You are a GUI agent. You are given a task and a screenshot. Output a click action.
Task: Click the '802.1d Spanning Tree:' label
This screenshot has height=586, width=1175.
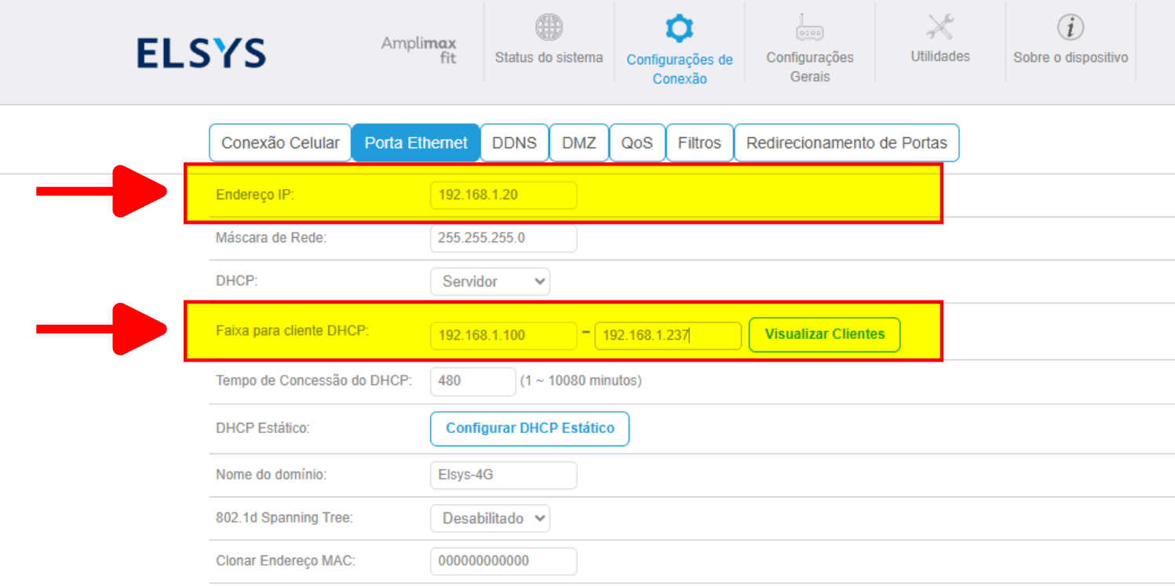(284, 518)
